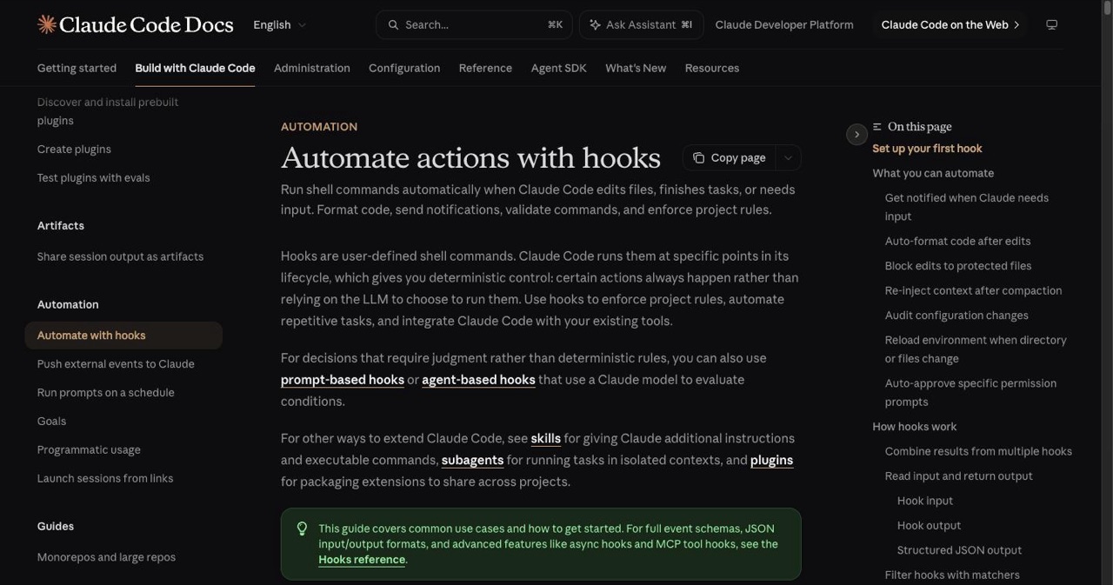Image resolution: width=1113 pixels, height=585 pixels.
Task: Click the Guides sidebar group heading
Action: point(56,527)
